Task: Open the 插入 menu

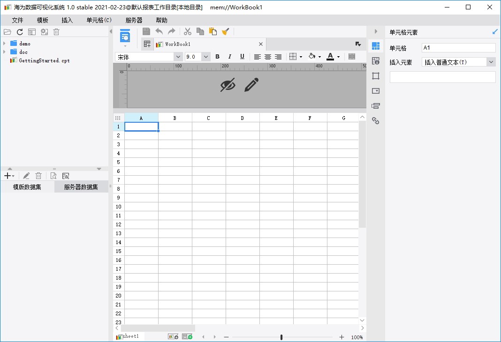Action: coord(67,20)
